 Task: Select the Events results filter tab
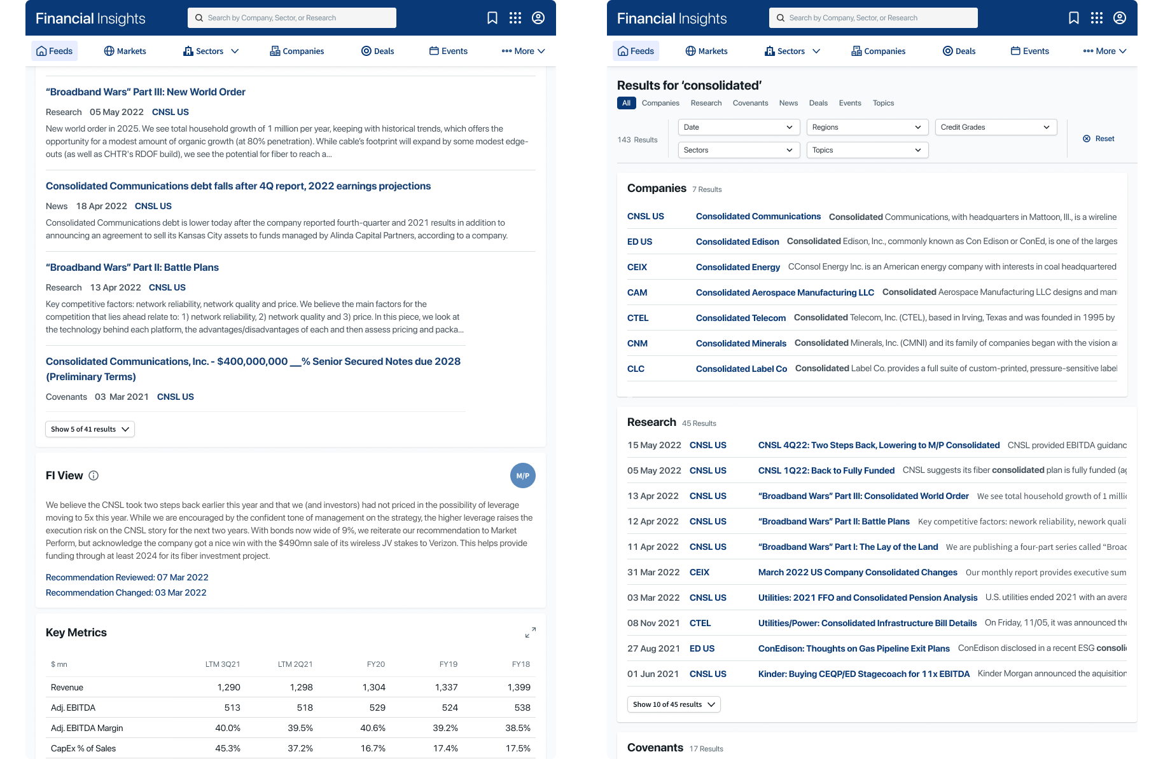(x=850, y=103)
